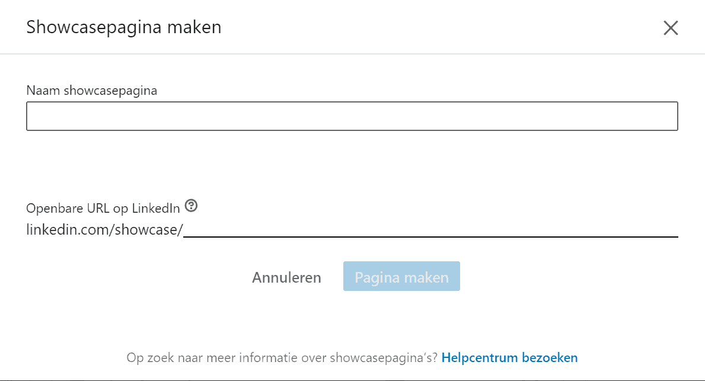
Task: Cancel with the Annuleren button
Action: pyautogui.click(x=286, y=277)
